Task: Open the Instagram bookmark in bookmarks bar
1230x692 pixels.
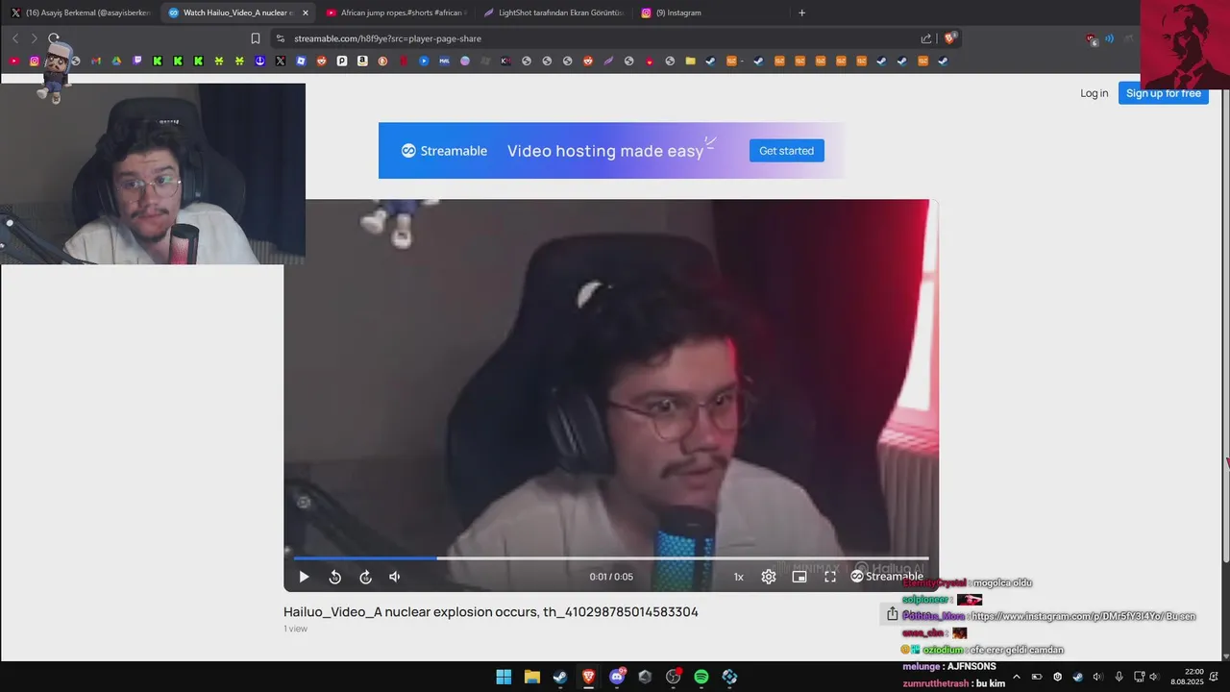Action: tap(35, 61)
